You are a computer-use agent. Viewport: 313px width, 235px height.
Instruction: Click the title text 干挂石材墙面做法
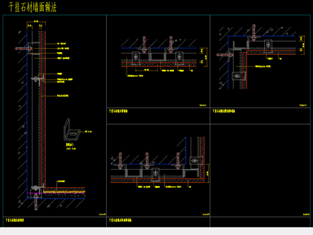tap(33, 7)
